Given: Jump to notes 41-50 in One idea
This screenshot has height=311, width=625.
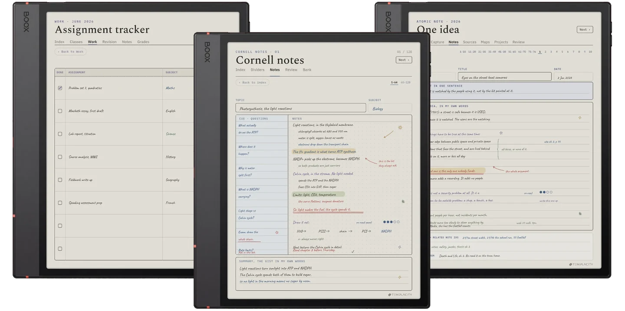Looking at the screenshot, I should [502, 52].
